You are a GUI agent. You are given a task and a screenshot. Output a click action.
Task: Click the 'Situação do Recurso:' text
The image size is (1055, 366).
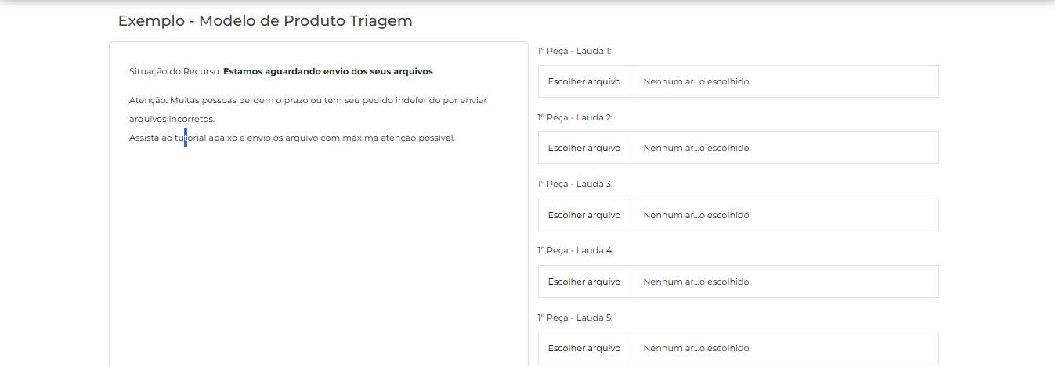(175, 71)
